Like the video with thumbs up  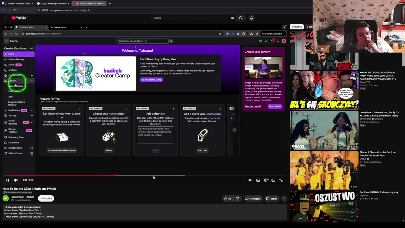(227, 199)
